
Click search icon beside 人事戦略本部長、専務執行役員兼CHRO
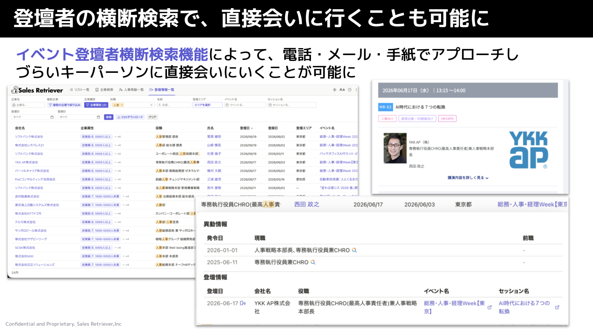click(354, 250)
